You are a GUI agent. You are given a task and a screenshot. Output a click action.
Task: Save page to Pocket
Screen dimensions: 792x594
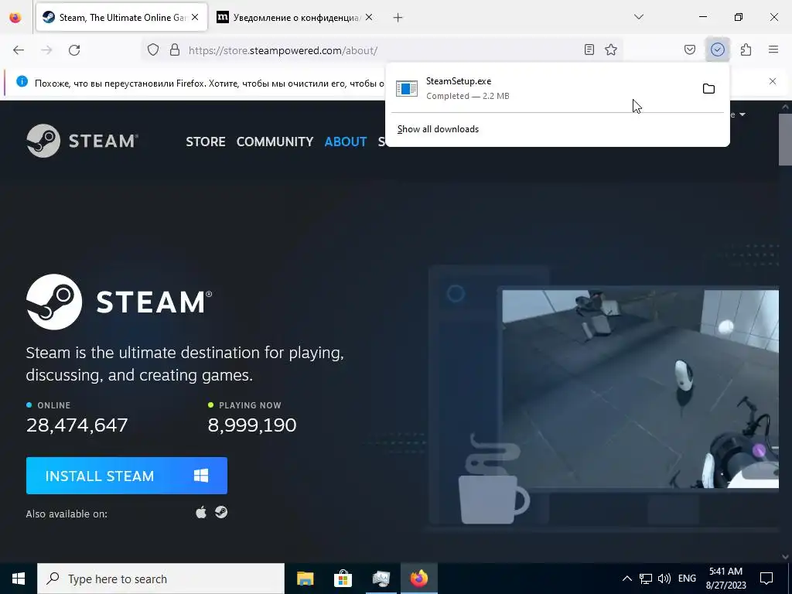click(x=690, y=50)
